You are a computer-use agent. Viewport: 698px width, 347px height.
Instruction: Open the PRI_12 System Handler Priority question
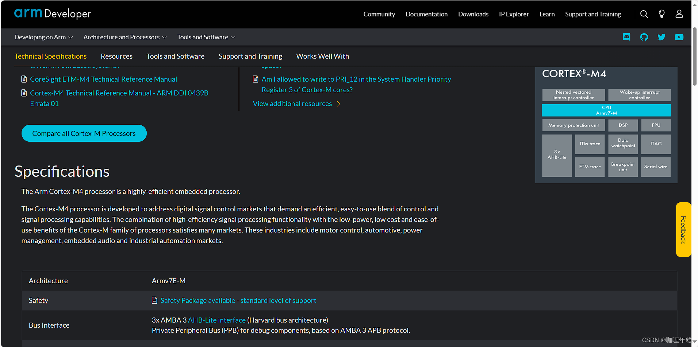pyautogui.click(x=356, y=84)
